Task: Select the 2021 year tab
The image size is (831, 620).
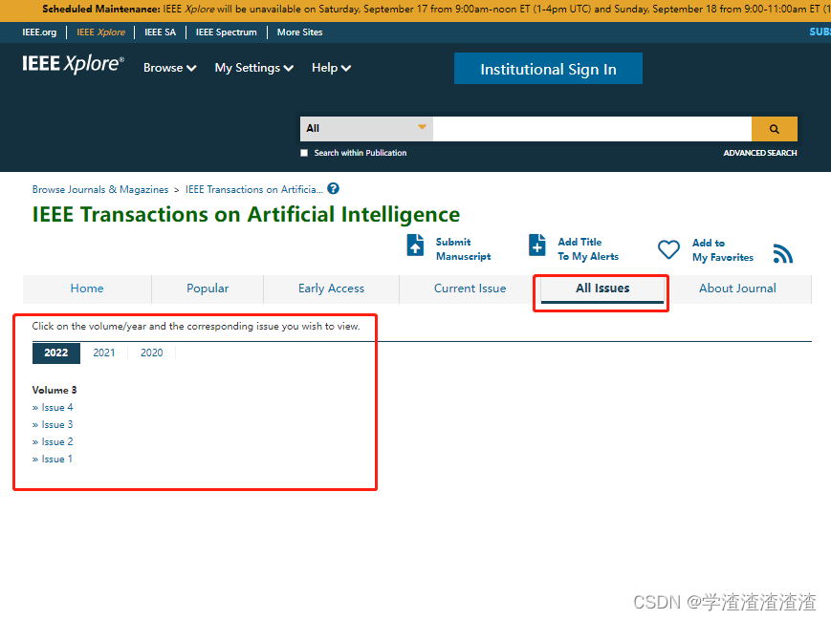Action: point(104,353)
